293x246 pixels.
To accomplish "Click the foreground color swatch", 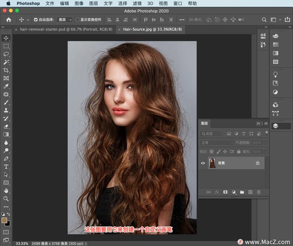I will (5, 220).
